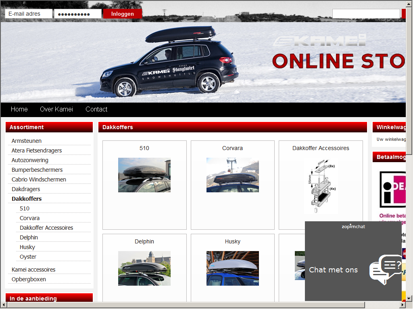Viewport: 413px width, 309px height.
Task: Open the Atera Fietsendragers category
Action: (37, 150)
